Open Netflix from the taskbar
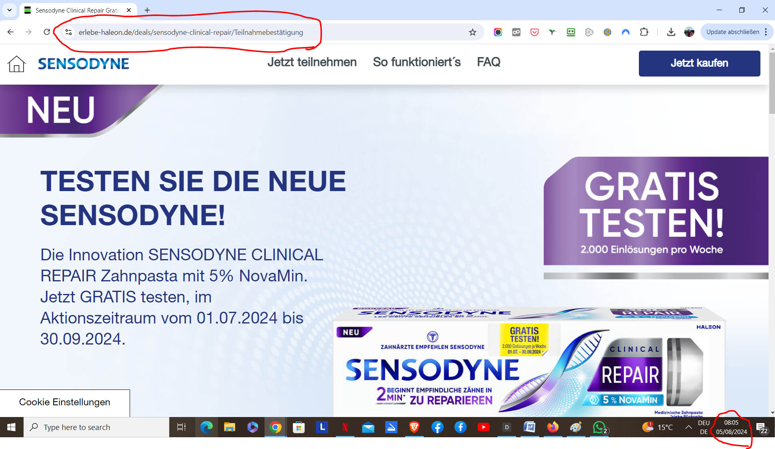Viewport: 775px width, 449px height. tap(345, 427)
